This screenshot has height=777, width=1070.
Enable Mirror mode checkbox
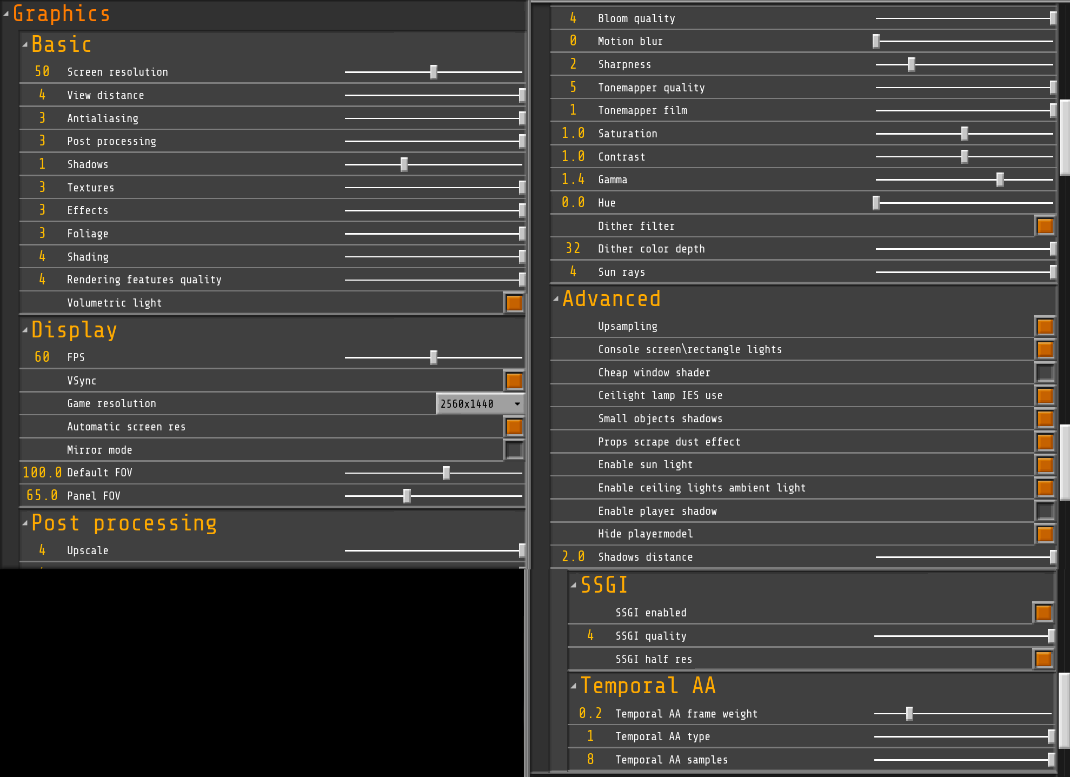[514, 450]
